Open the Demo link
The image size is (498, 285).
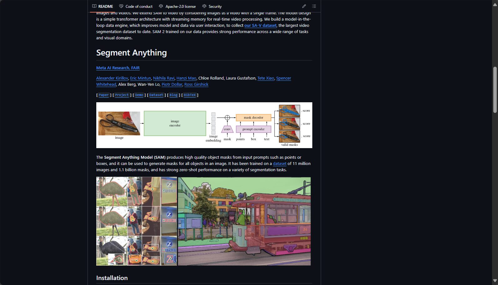pos(139,95)
